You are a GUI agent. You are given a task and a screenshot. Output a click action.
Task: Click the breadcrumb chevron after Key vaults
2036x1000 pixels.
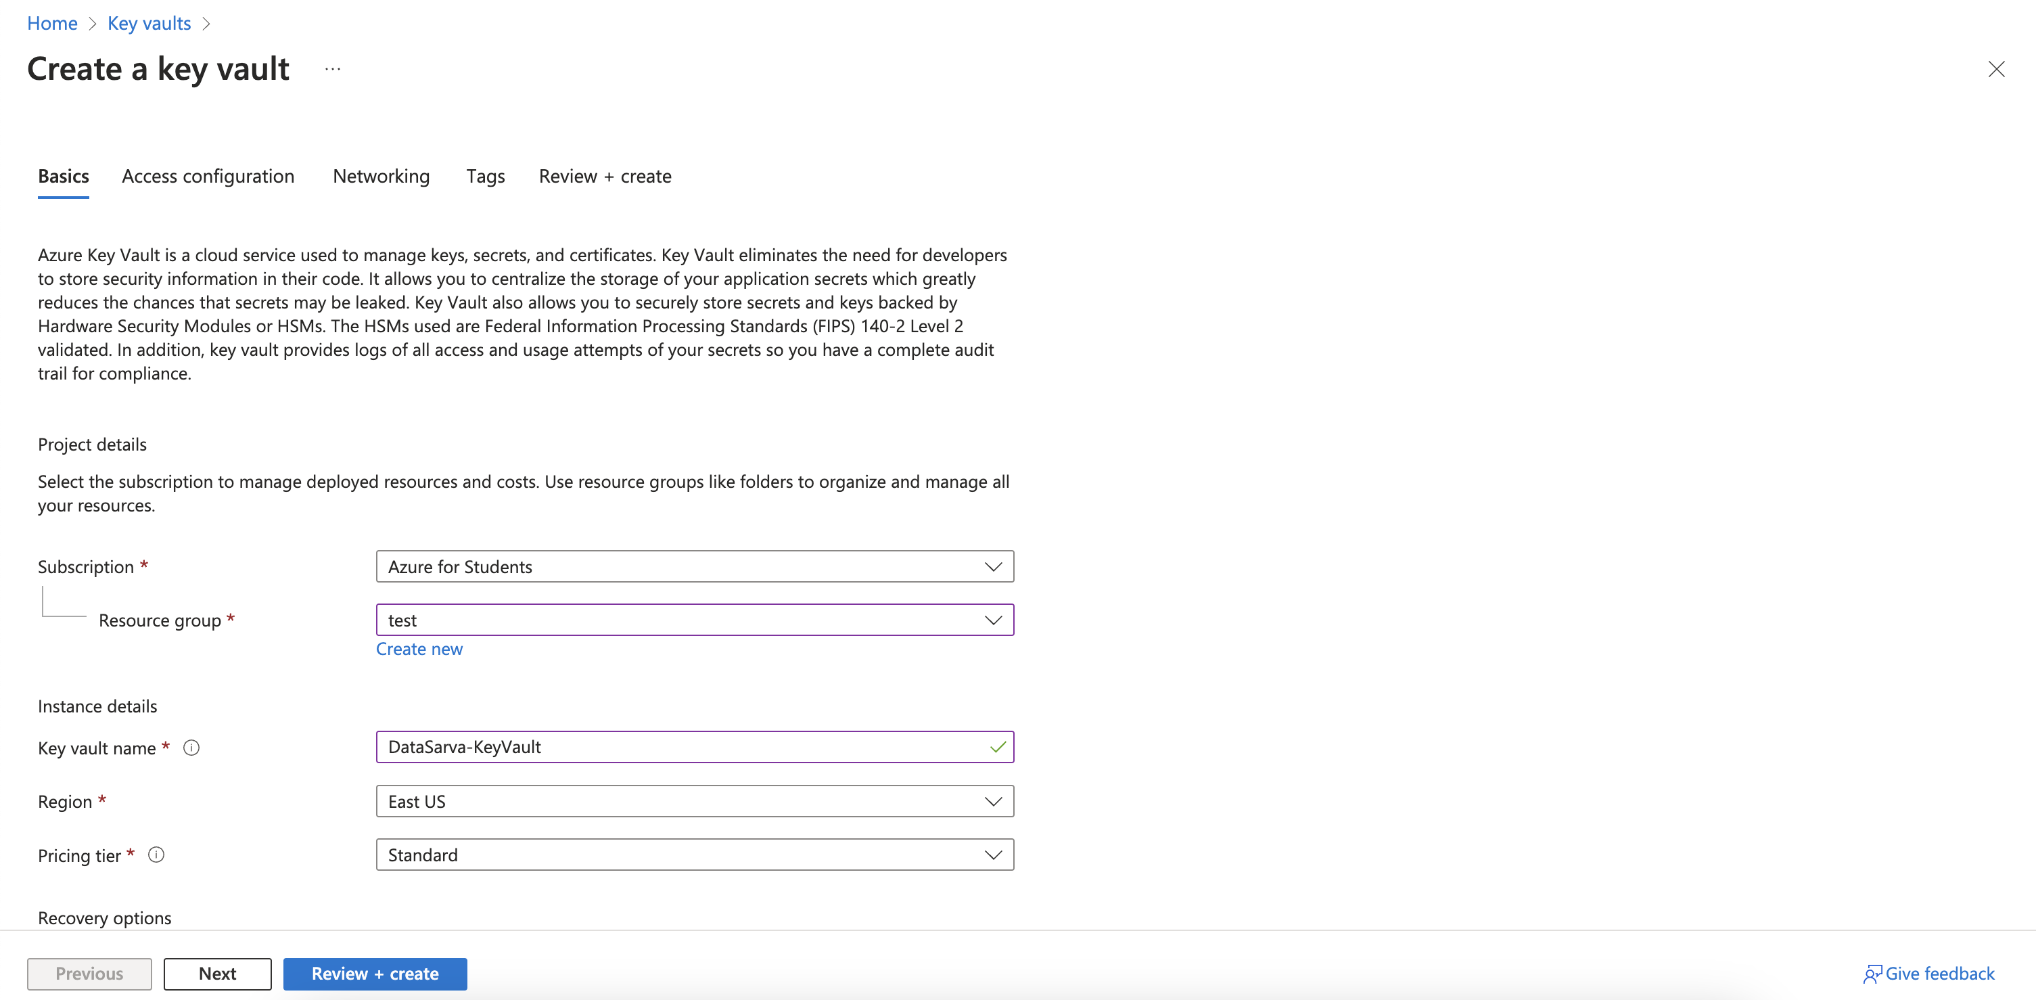click(206, 24)
